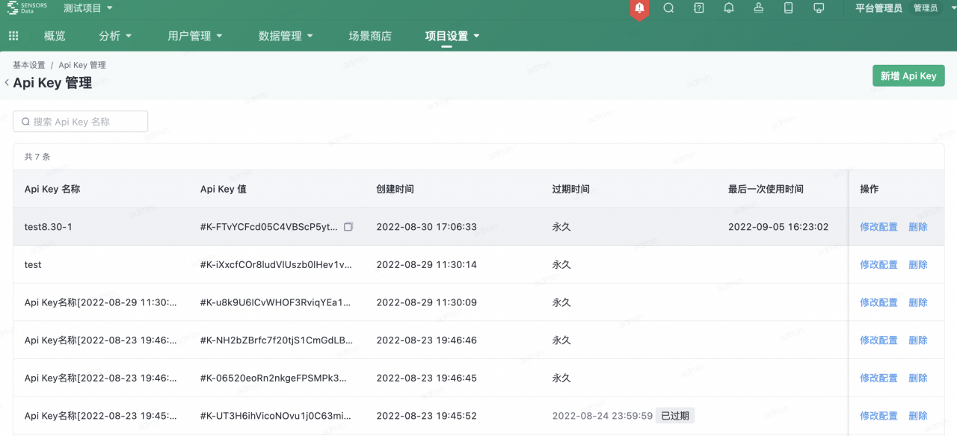The width and height of the screenshot is (957, 436).
Task: Click the #K-NH2bZBrfc7f20tjS1CmGdLB key value
Action: click(276, 340)
